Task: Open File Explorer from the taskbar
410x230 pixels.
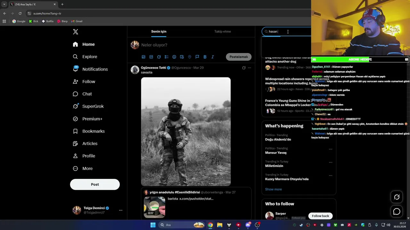Action: 220,225
